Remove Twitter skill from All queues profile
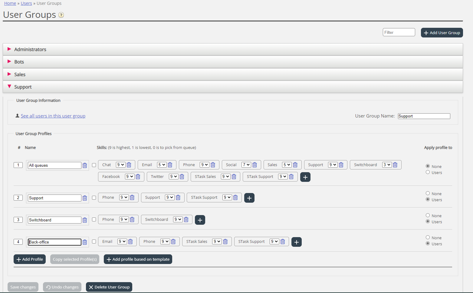This screenshot has height=293, width=473. point(182,177)
